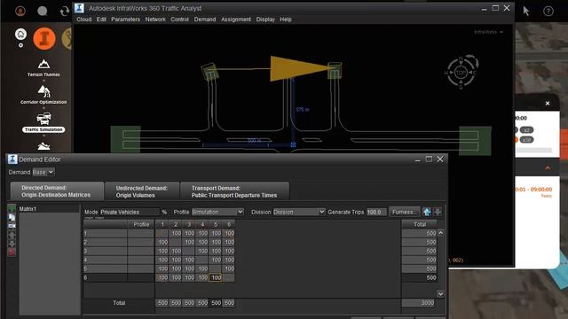Select the pointer arrow tool at top right
This screenshot has width=568, height=319.
click(526, 12)
